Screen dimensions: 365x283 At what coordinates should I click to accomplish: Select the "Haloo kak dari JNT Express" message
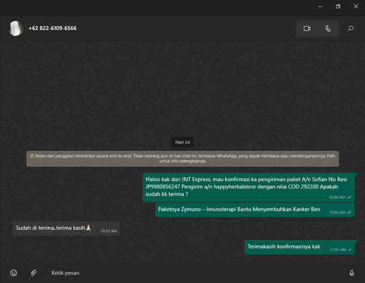pyautogui.click(x=248, y=187)
